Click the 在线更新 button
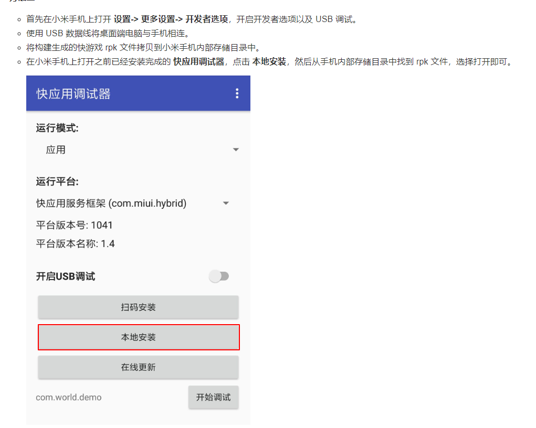 (x=138, y=367)
